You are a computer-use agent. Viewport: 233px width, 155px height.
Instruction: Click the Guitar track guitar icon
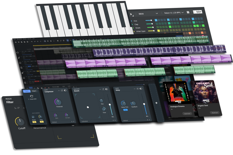(22, 73)
